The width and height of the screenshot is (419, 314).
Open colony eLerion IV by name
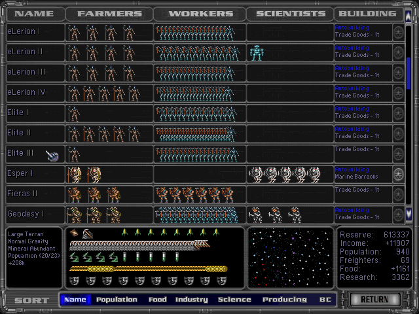(x=26, y=92)
